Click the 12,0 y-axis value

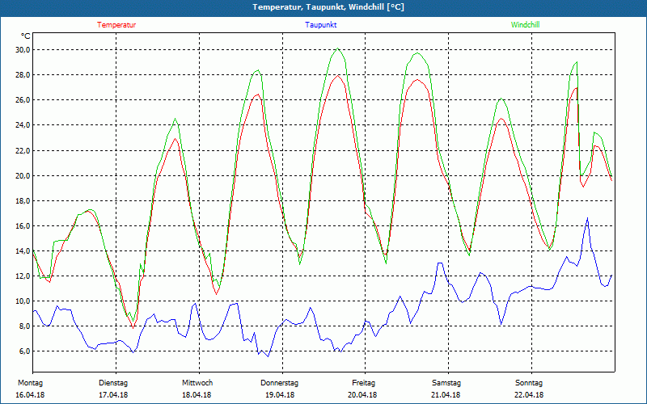[x=23, y=276]
